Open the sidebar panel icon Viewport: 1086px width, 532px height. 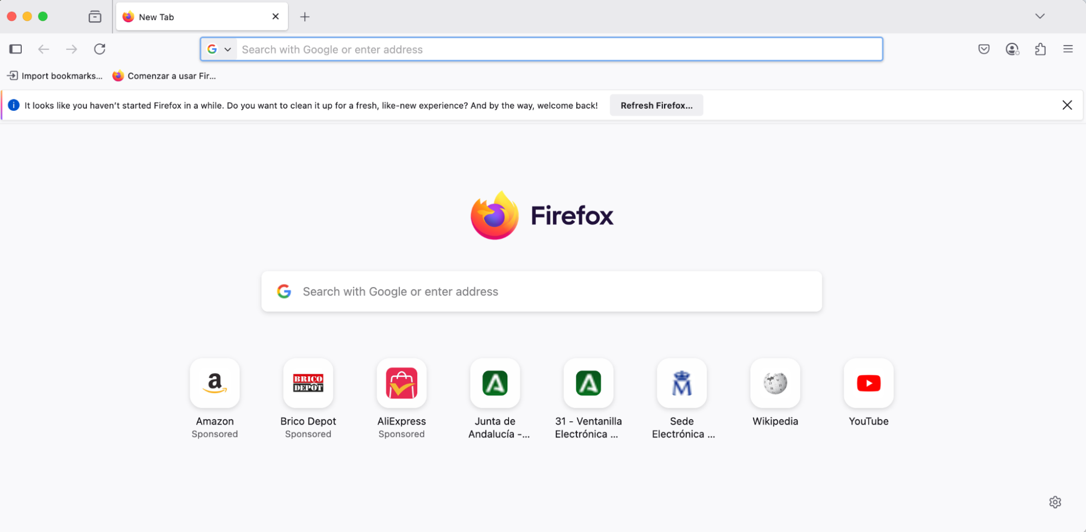(x=15, y=49)
